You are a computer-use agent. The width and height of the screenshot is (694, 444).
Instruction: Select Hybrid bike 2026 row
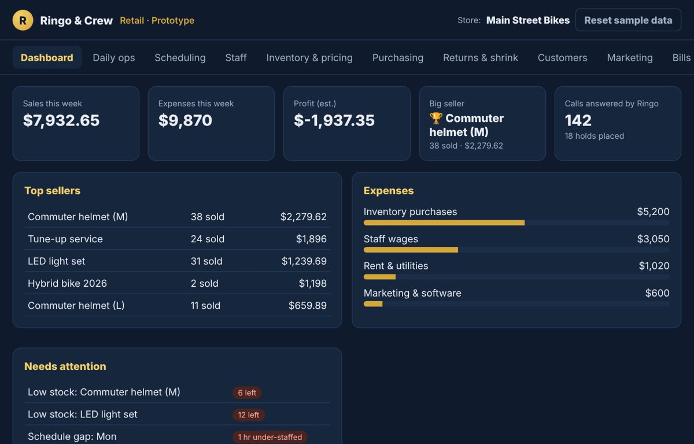click(177, 283)
